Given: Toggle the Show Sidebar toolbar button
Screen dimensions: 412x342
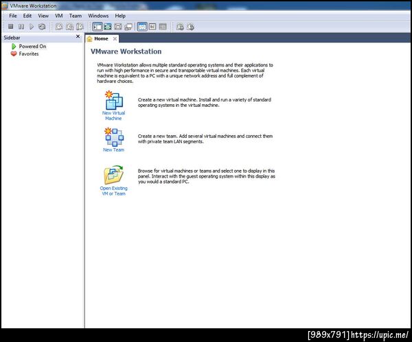Looking at the screenshot, I should point(98,27).
